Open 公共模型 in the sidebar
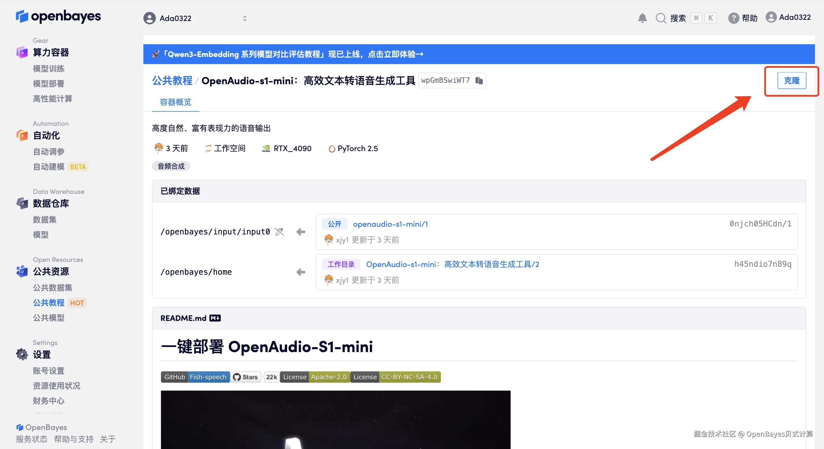Screen dimensions: 824x449 click(49, 317)
